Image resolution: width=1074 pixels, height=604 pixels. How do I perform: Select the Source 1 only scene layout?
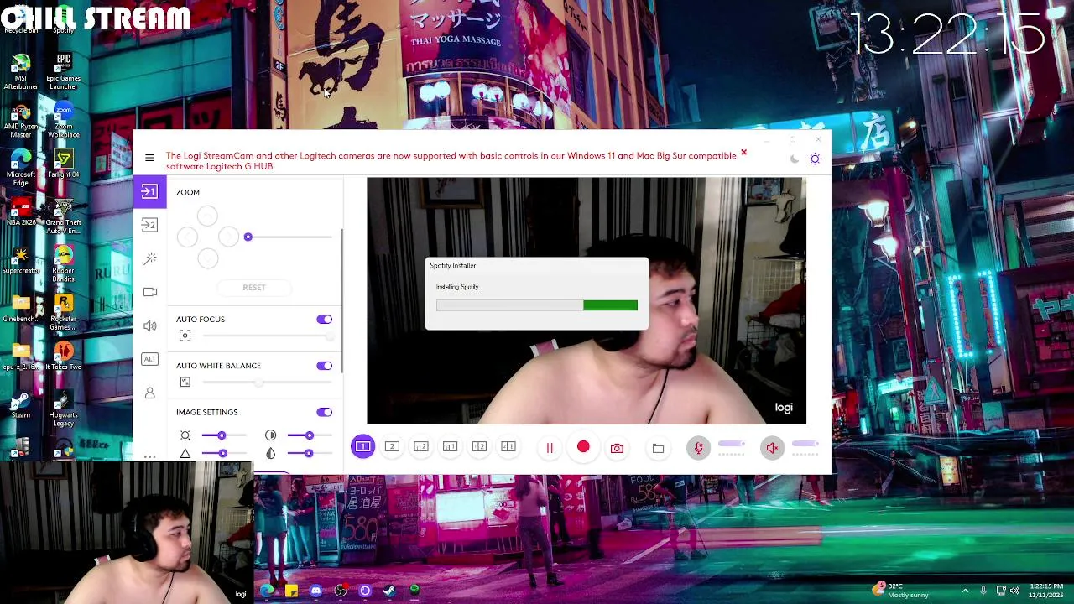pyautogui.click(x=362, y=447)
